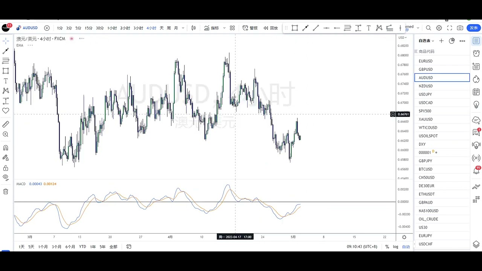Select the YTD date range
This screenshot has width=482, height=271.
(x=82, y=247)
